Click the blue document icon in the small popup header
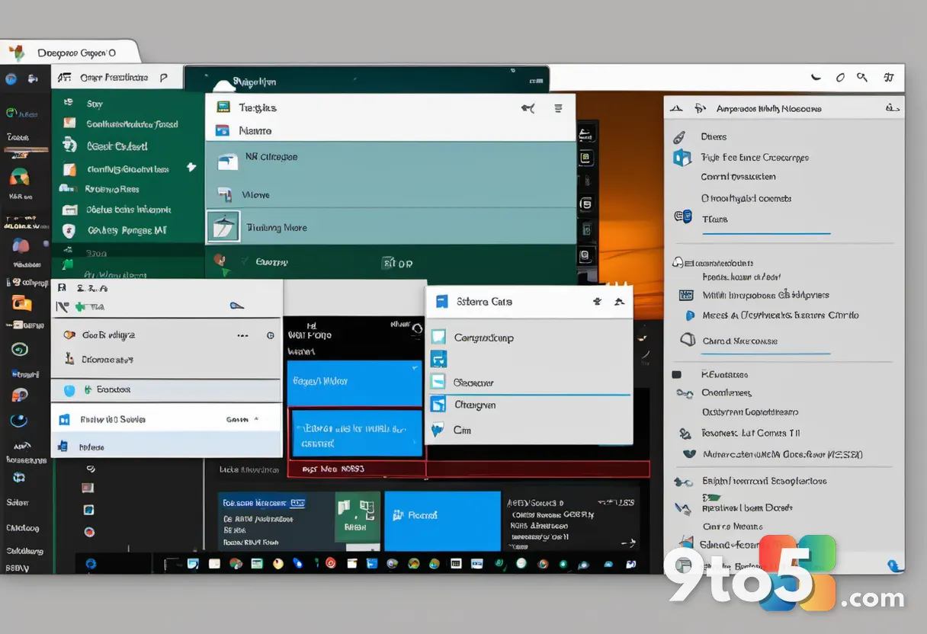Screen dimensions: 927x634 coord(441,302)
